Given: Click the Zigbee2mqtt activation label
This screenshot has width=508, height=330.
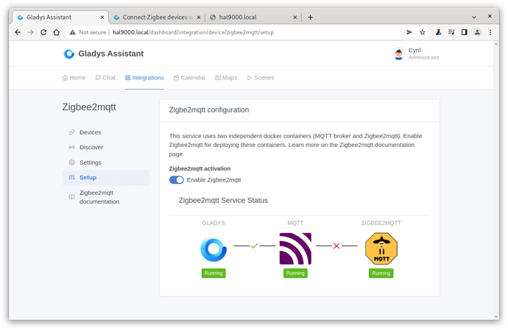Looking at the screenshot, I should point(200,168).
